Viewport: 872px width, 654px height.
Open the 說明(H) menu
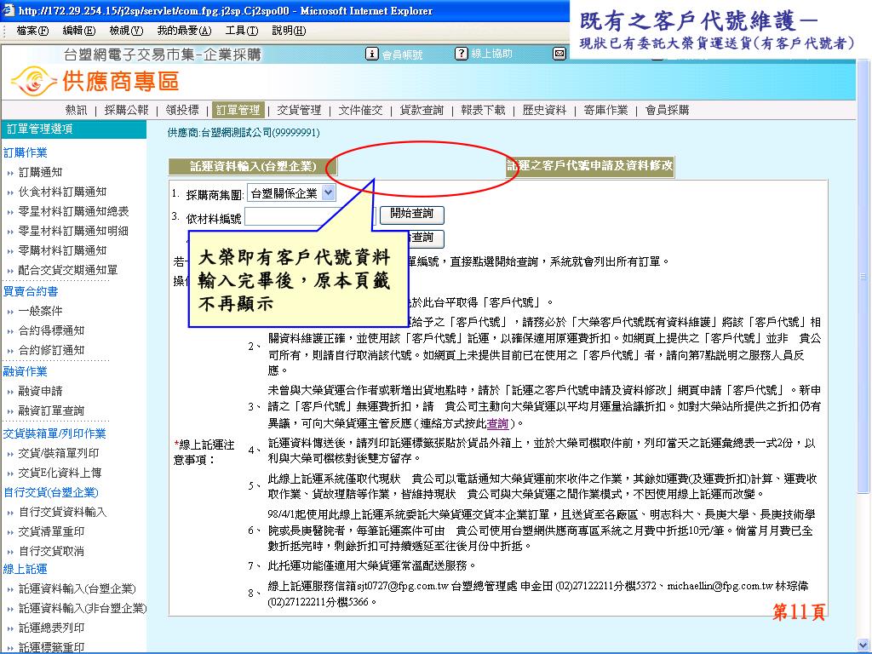pos(289,30)
